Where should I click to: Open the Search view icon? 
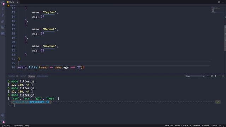coord(3,9)
